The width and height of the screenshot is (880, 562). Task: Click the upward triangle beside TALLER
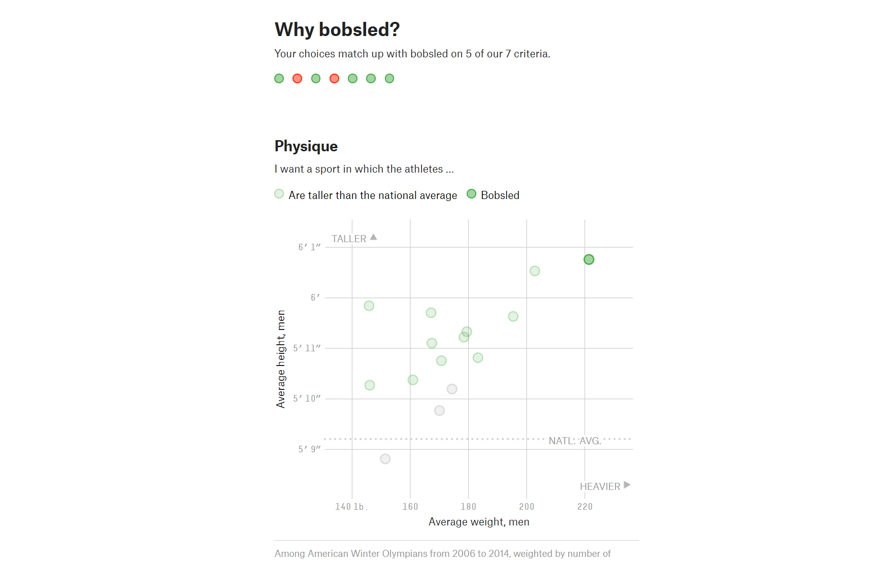click(374, 237)
